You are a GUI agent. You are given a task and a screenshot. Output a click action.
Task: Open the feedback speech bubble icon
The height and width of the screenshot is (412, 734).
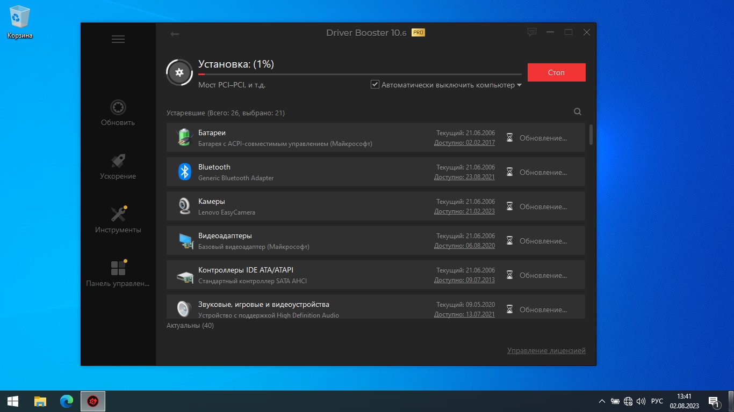pos(532,32)
